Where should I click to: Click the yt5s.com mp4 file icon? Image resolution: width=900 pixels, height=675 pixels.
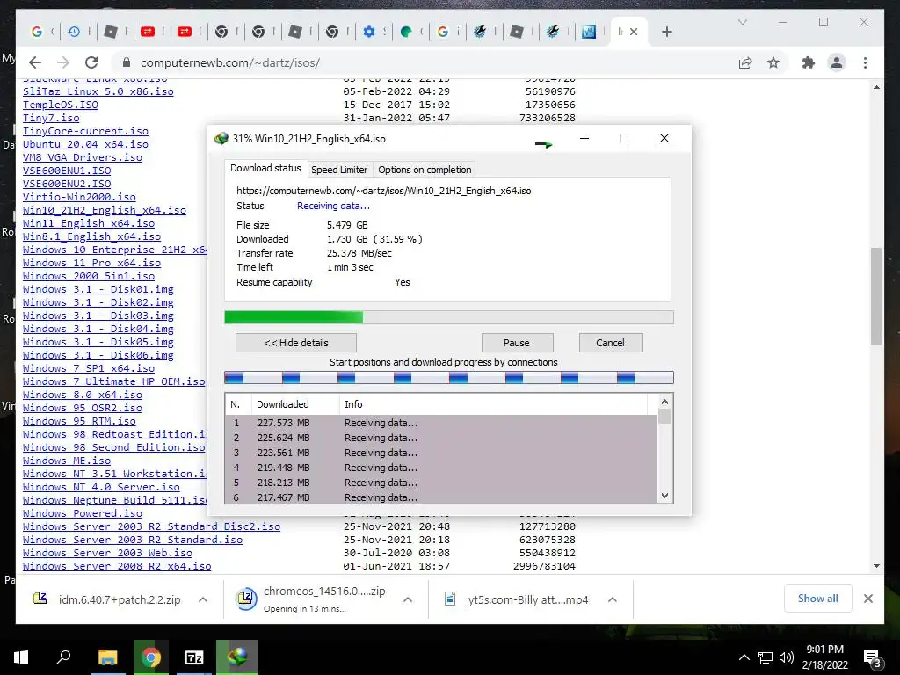point(450,599)
